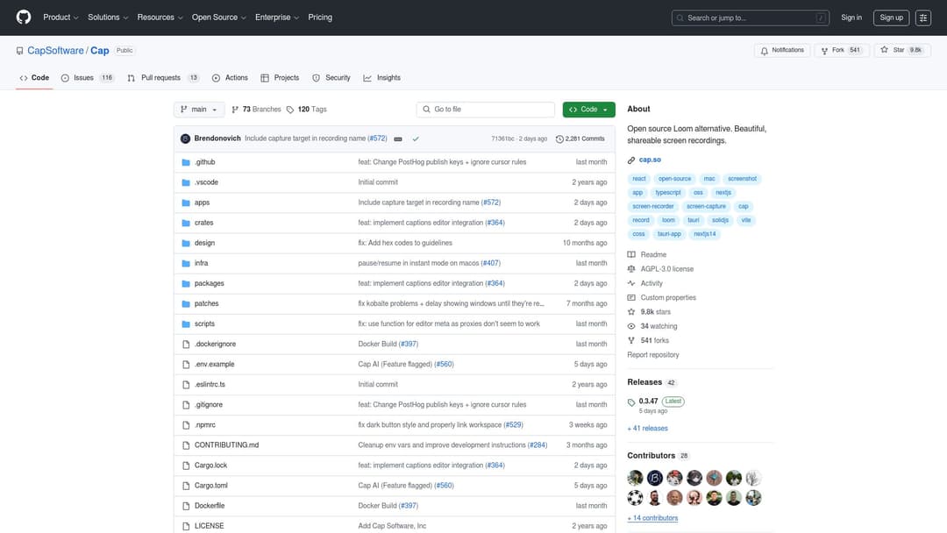This screenshot has width=947, height=533.
Task: Open pull request #572 in commit header
Action: click(377, 139)
